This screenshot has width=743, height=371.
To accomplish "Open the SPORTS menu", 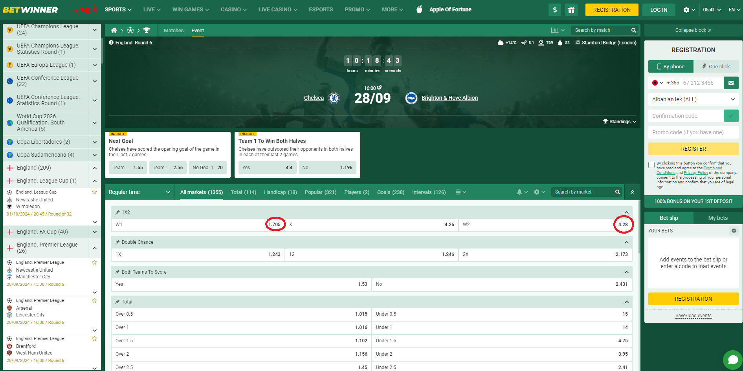I will pos(118,9).
